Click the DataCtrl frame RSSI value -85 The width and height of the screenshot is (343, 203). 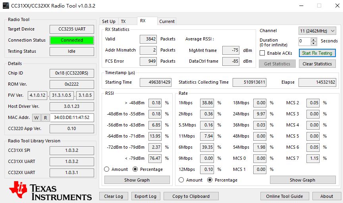click(231, 61)
